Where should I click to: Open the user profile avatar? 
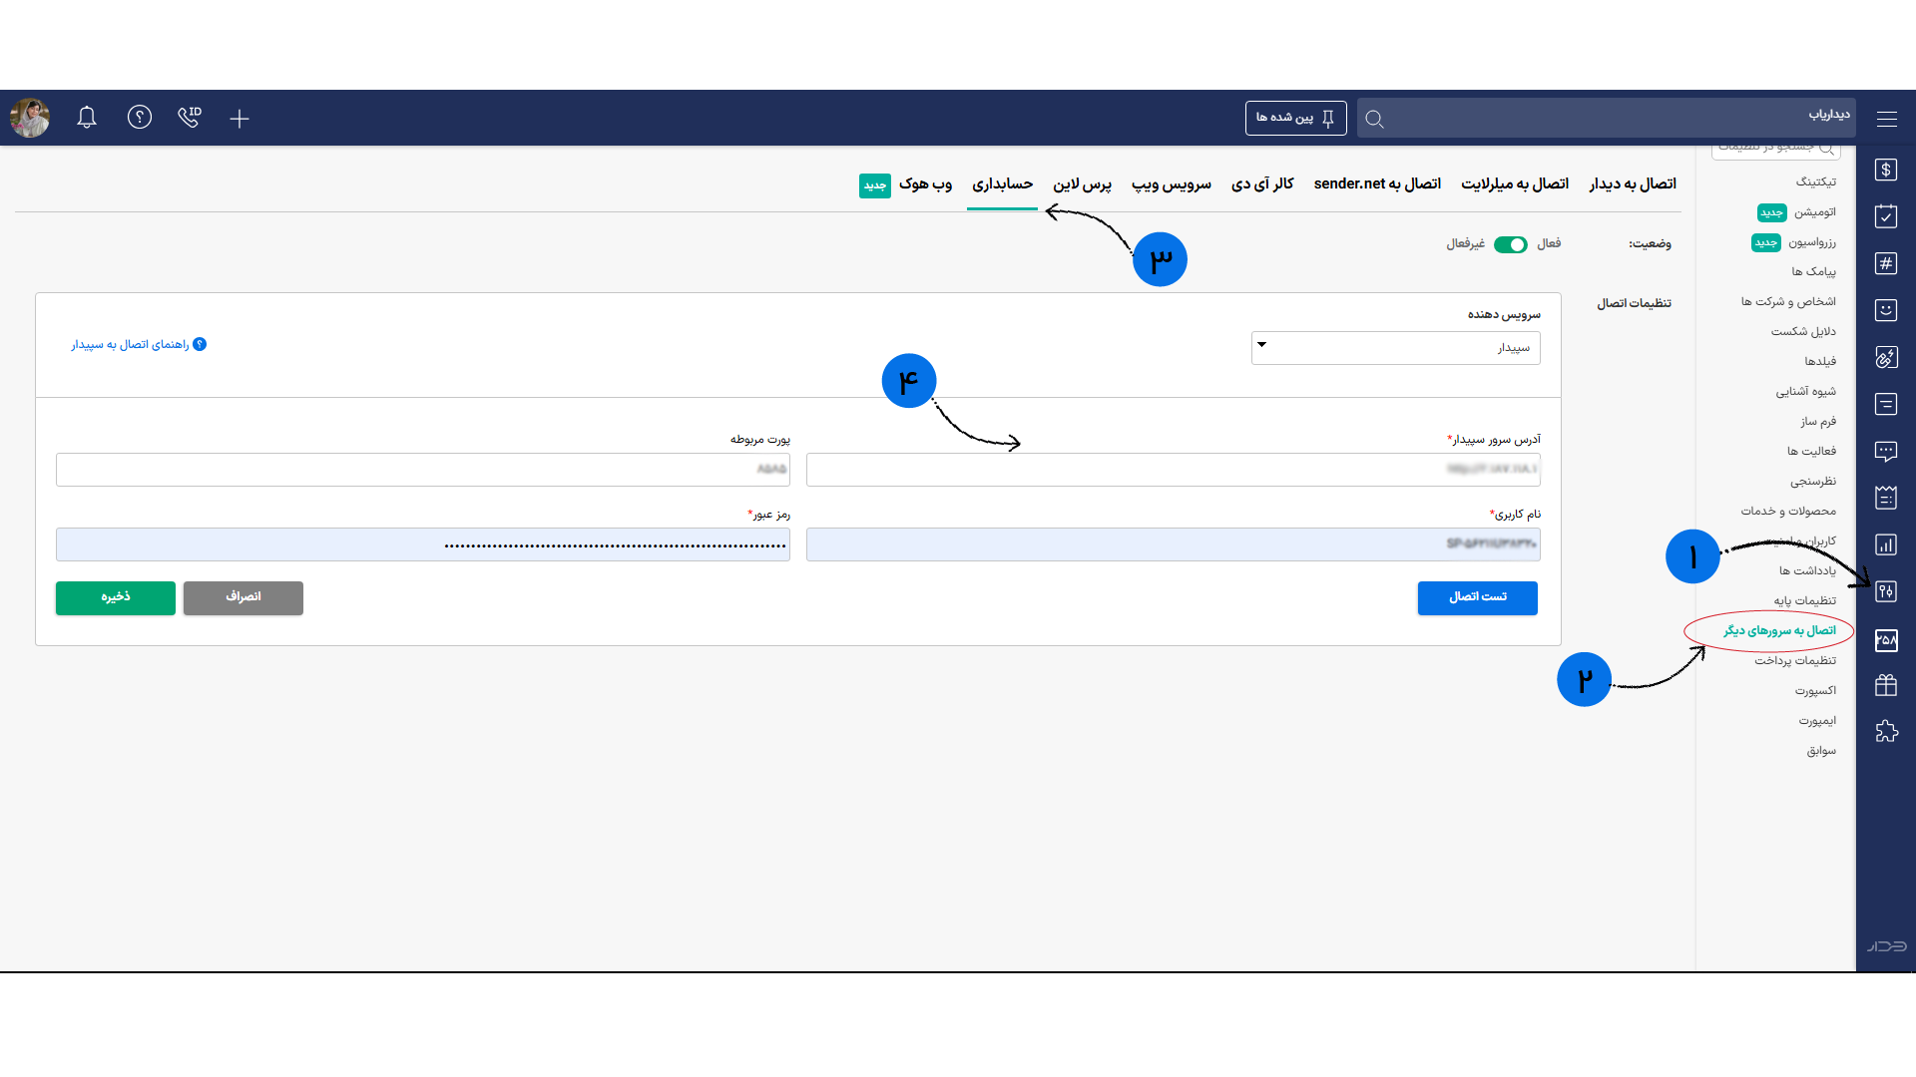point(30,118)
